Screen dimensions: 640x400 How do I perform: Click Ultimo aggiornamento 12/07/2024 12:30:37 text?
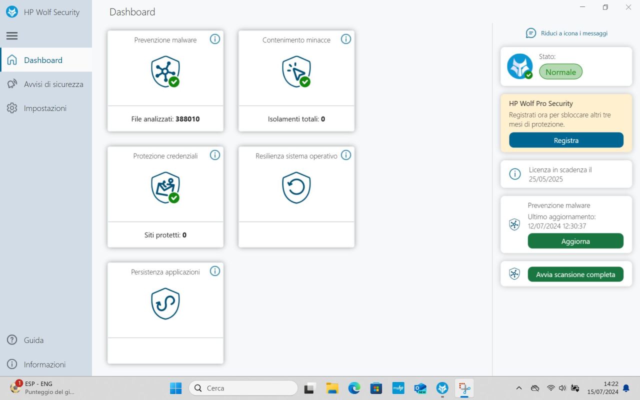tap(561, 221)
